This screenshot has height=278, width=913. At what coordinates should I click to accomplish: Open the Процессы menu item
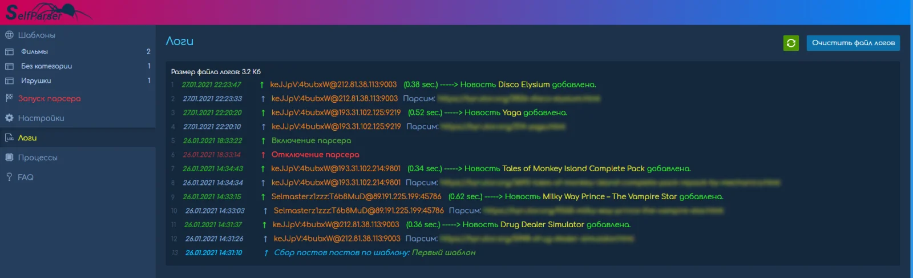coord(38,158)
